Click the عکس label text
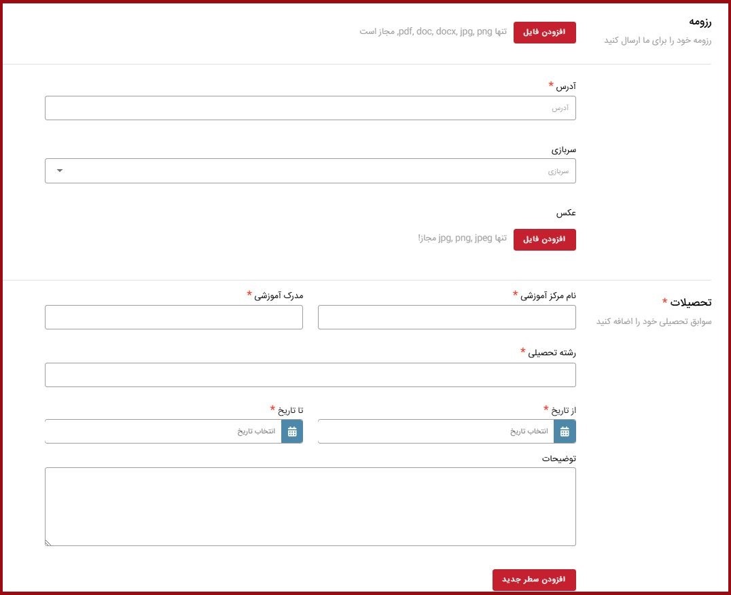This screenshot has height=595, width=731. [x=567, y=213]
